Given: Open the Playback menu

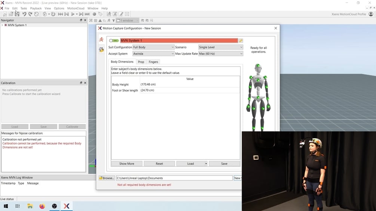Looking at the screenshot, I should (36, 8).
